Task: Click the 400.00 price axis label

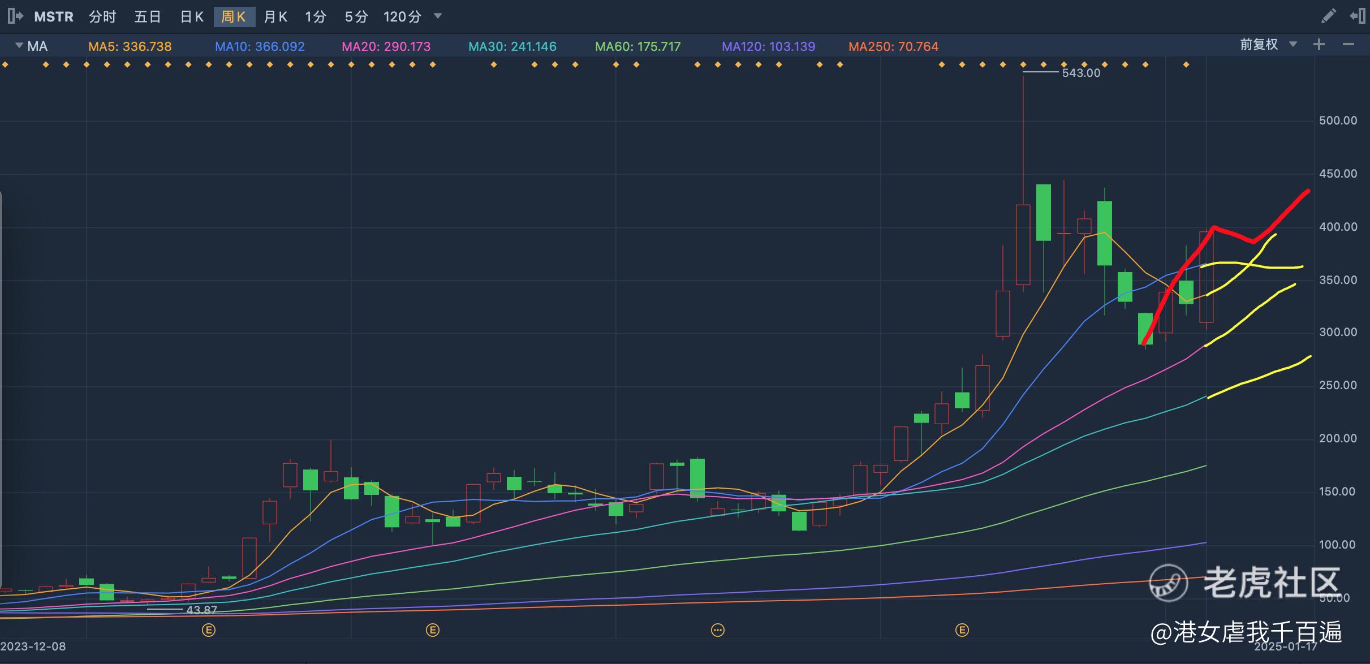Action: [1338, 227]
